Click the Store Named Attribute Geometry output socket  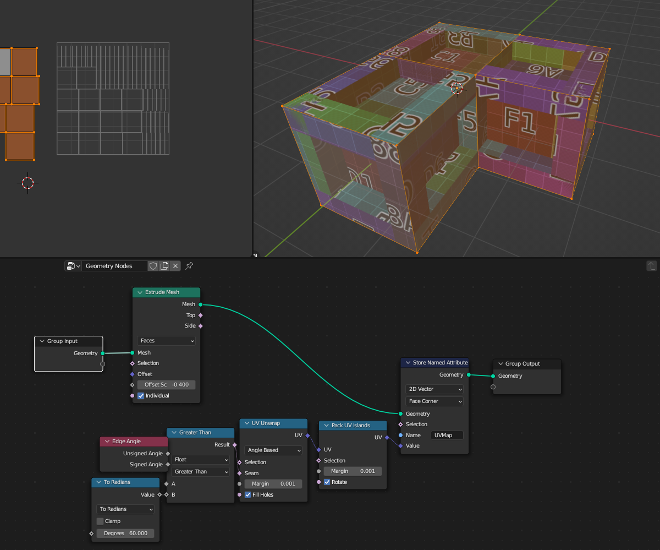469,375
